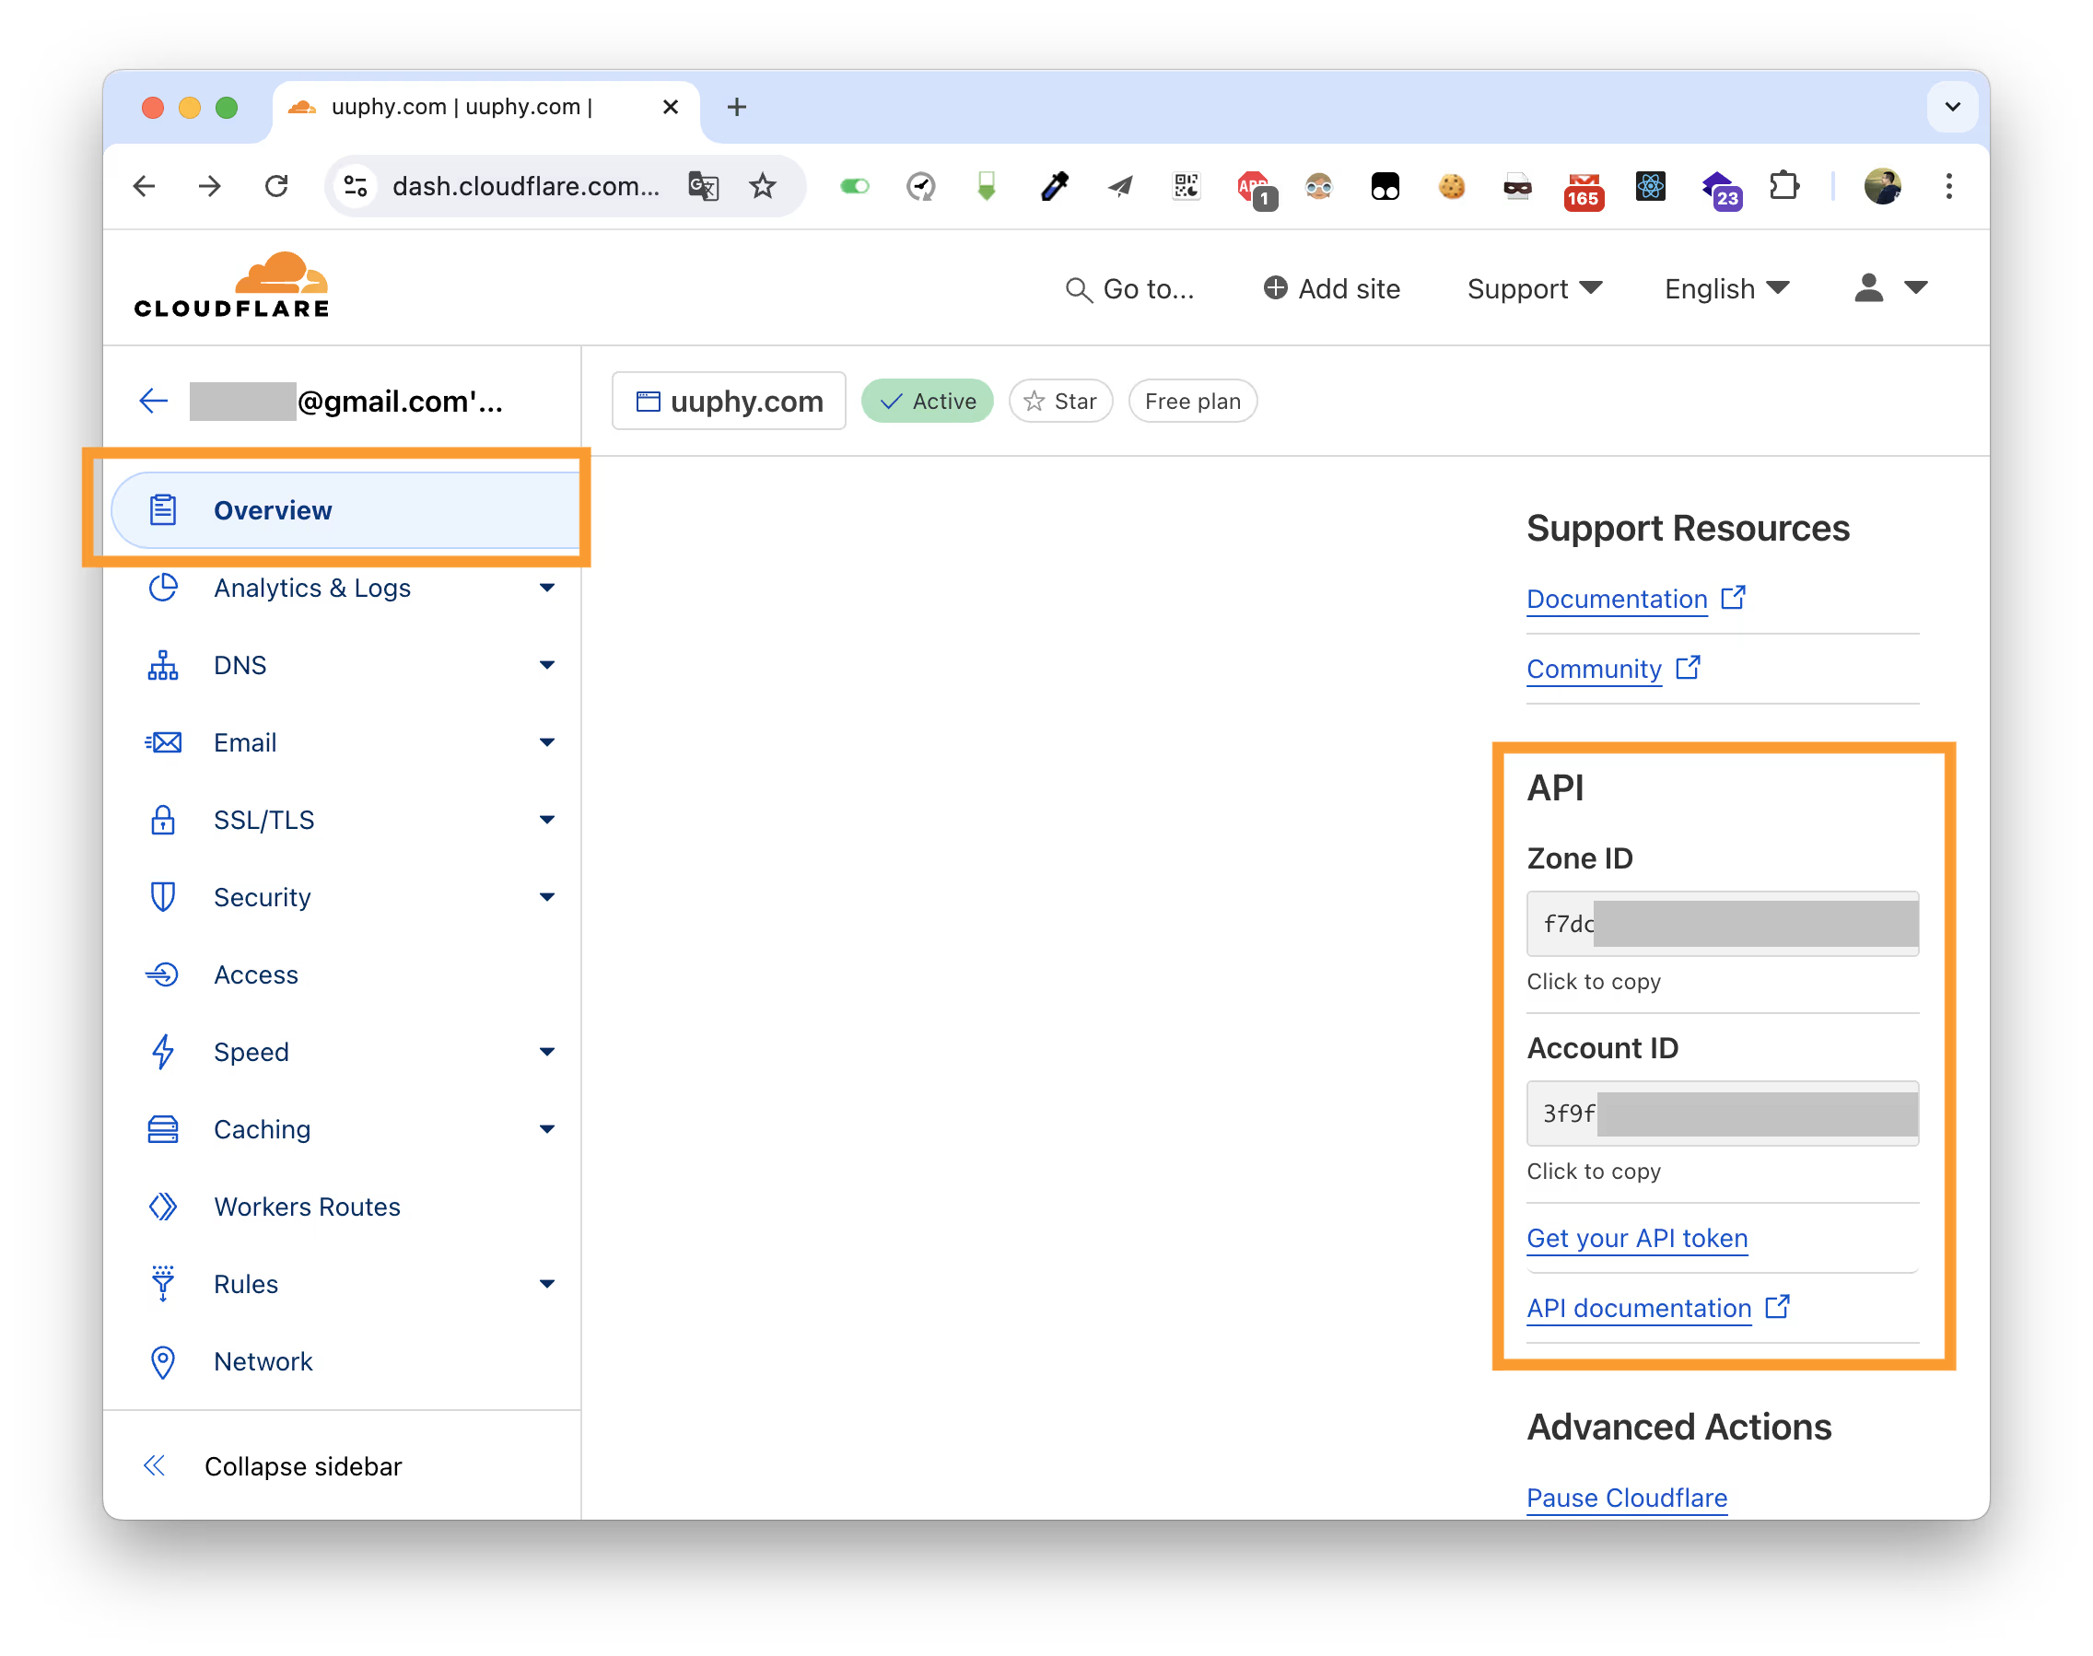2093x1656 pixels.
Task: Click the address bar URL field
Action: pyautogui.click(x=526, y=186)
